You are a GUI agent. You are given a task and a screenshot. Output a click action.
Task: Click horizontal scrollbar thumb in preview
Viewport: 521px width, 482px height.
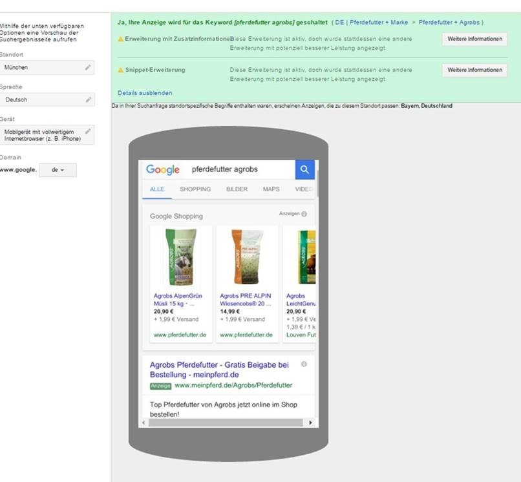click(226, 423)
